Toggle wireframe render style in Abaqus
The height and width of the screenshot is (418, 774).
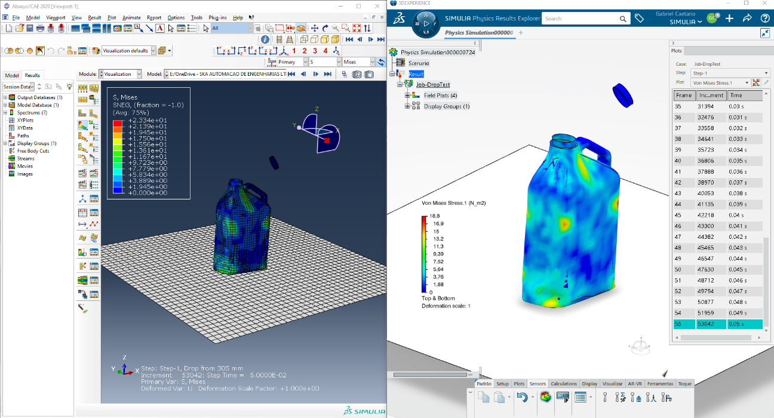[304, 39]
